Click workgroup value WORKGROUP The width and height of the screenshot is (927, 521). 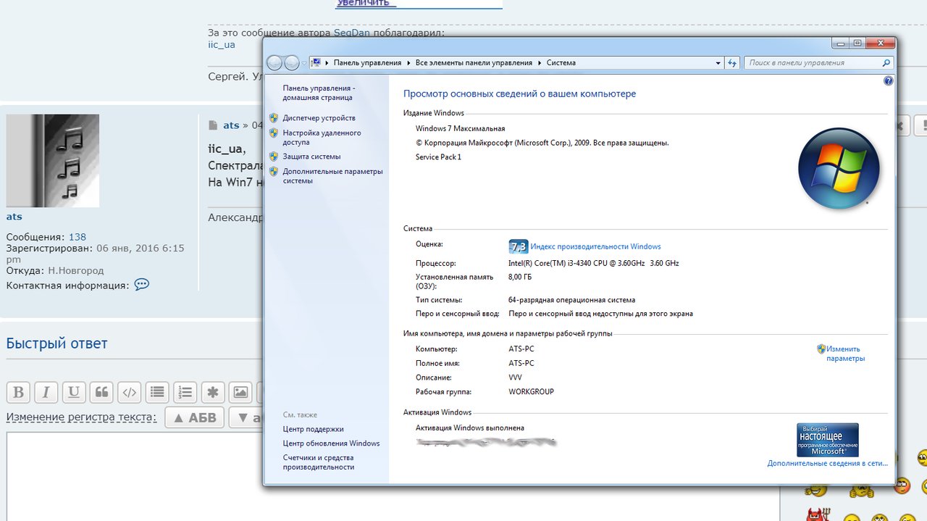pos(531,392)
